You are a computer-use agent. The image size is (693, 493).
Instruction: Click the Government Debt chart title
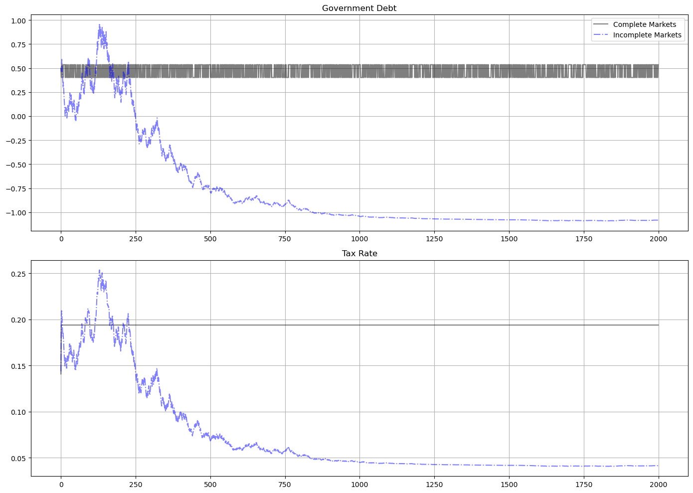pos(359,8)
